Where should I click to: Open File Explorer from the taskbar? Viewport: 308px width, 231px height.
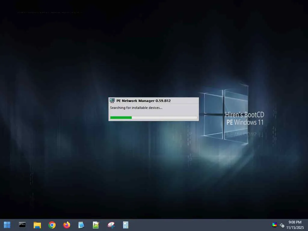click(37, 225)
